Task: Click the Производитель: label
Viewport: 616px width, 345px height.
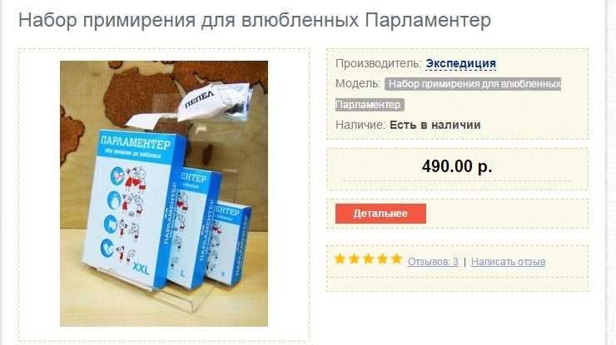Action: point(379,63)
